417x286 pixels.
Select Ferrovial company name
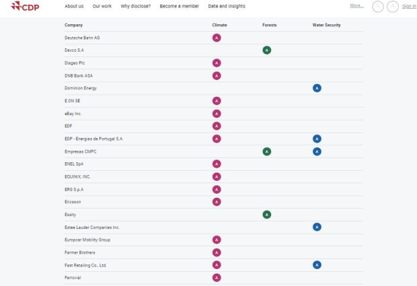tap(73, 278)
